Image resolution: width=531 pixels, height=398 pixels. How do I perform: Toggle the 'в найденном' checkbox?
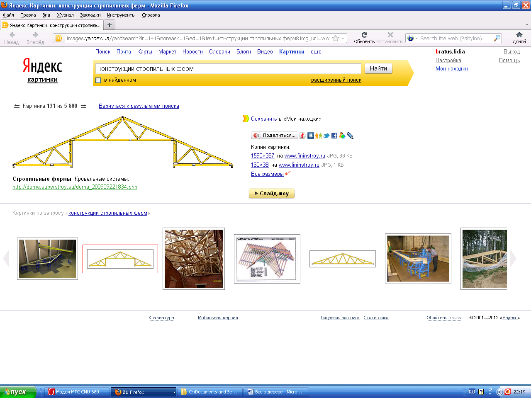98,80
